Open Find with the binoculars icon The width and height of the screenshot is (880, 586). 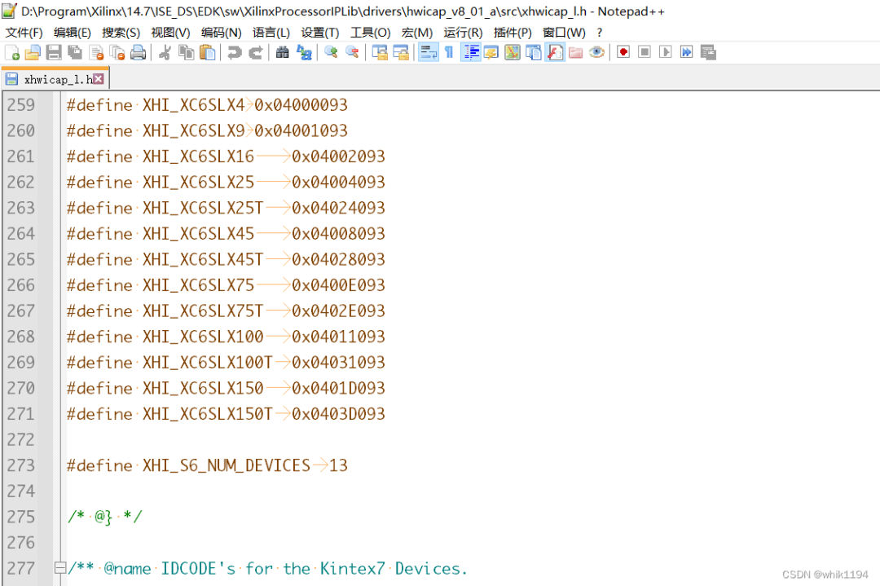click(x=282, y=53)
